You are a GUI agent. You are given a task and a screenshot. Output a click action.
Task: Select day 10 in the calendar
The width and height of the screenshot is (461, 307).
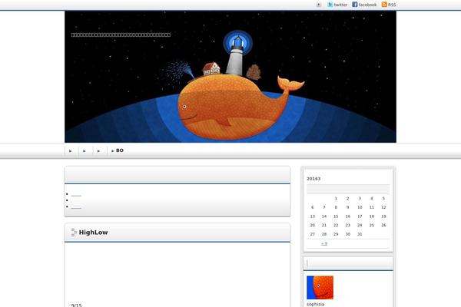pyautogui.click(x=360, y=207)
